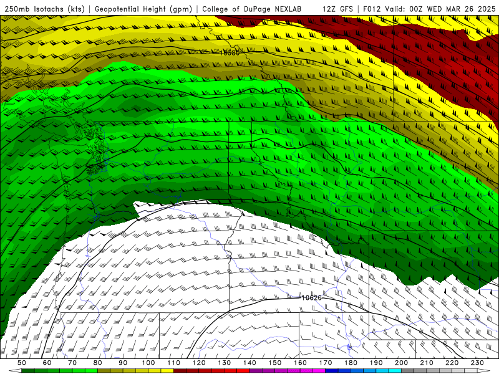Select the darkest green swatch starting the color bar
This screenshot has height=374, width=499.
tap(28, 370)
